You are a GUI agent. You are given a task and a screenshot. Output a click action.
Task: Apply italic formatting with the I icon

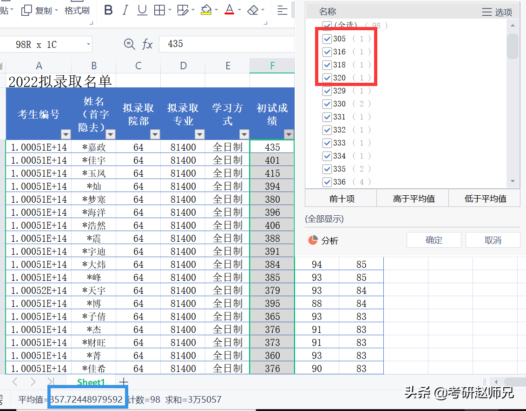click(x=125, y=10)
